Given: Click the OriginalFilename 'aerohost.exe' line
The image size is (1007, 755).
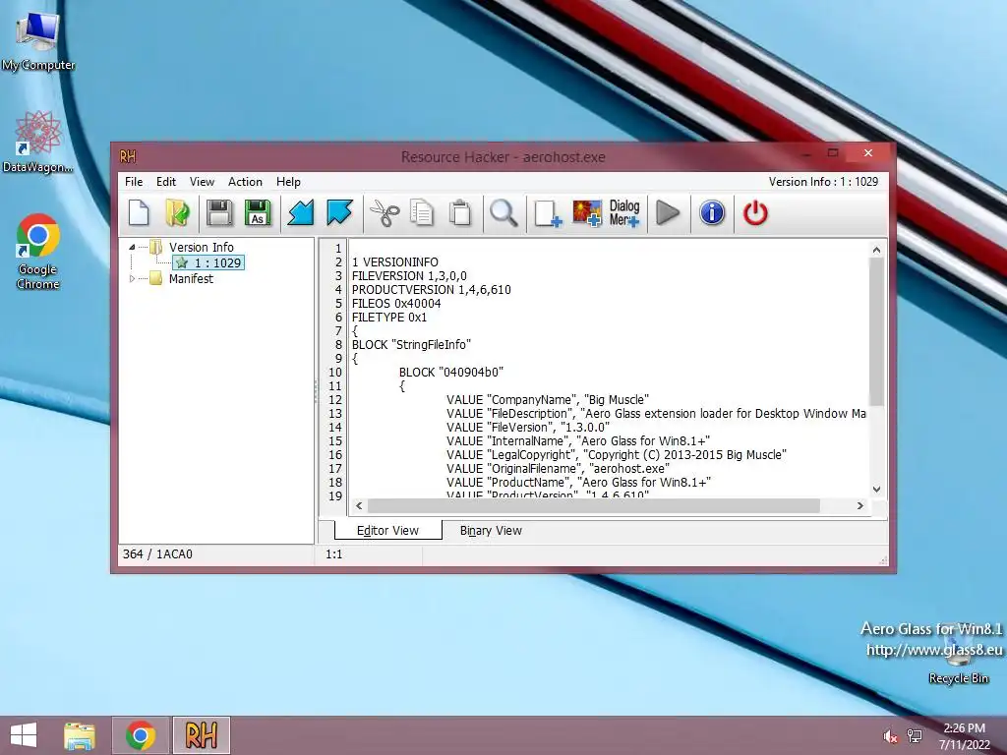Looking at the screenshot, I should coord(559,469).
